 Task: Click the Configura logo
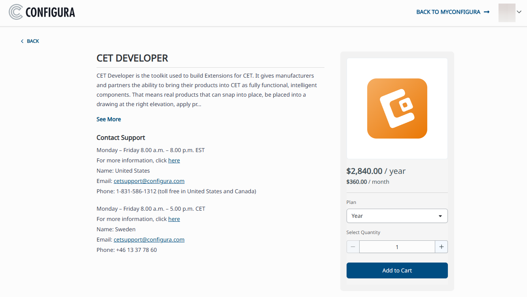[x=42, y=12]
